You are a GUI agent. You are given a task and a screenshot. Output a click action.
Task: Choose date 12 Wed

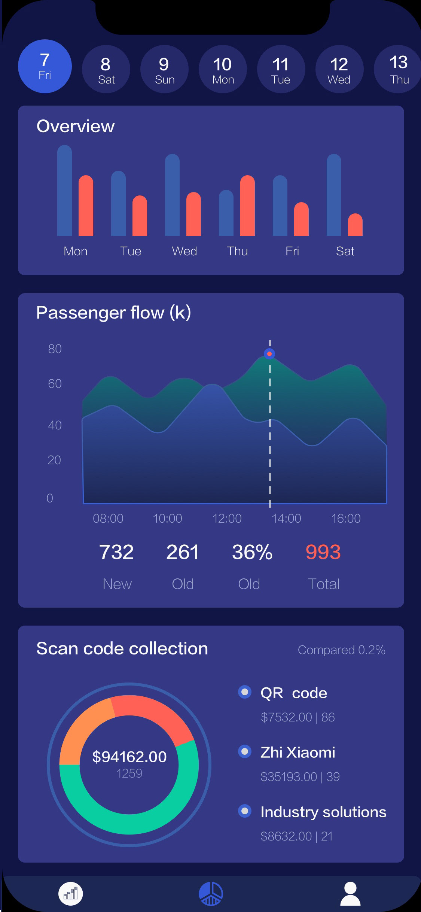coord(339,69)
